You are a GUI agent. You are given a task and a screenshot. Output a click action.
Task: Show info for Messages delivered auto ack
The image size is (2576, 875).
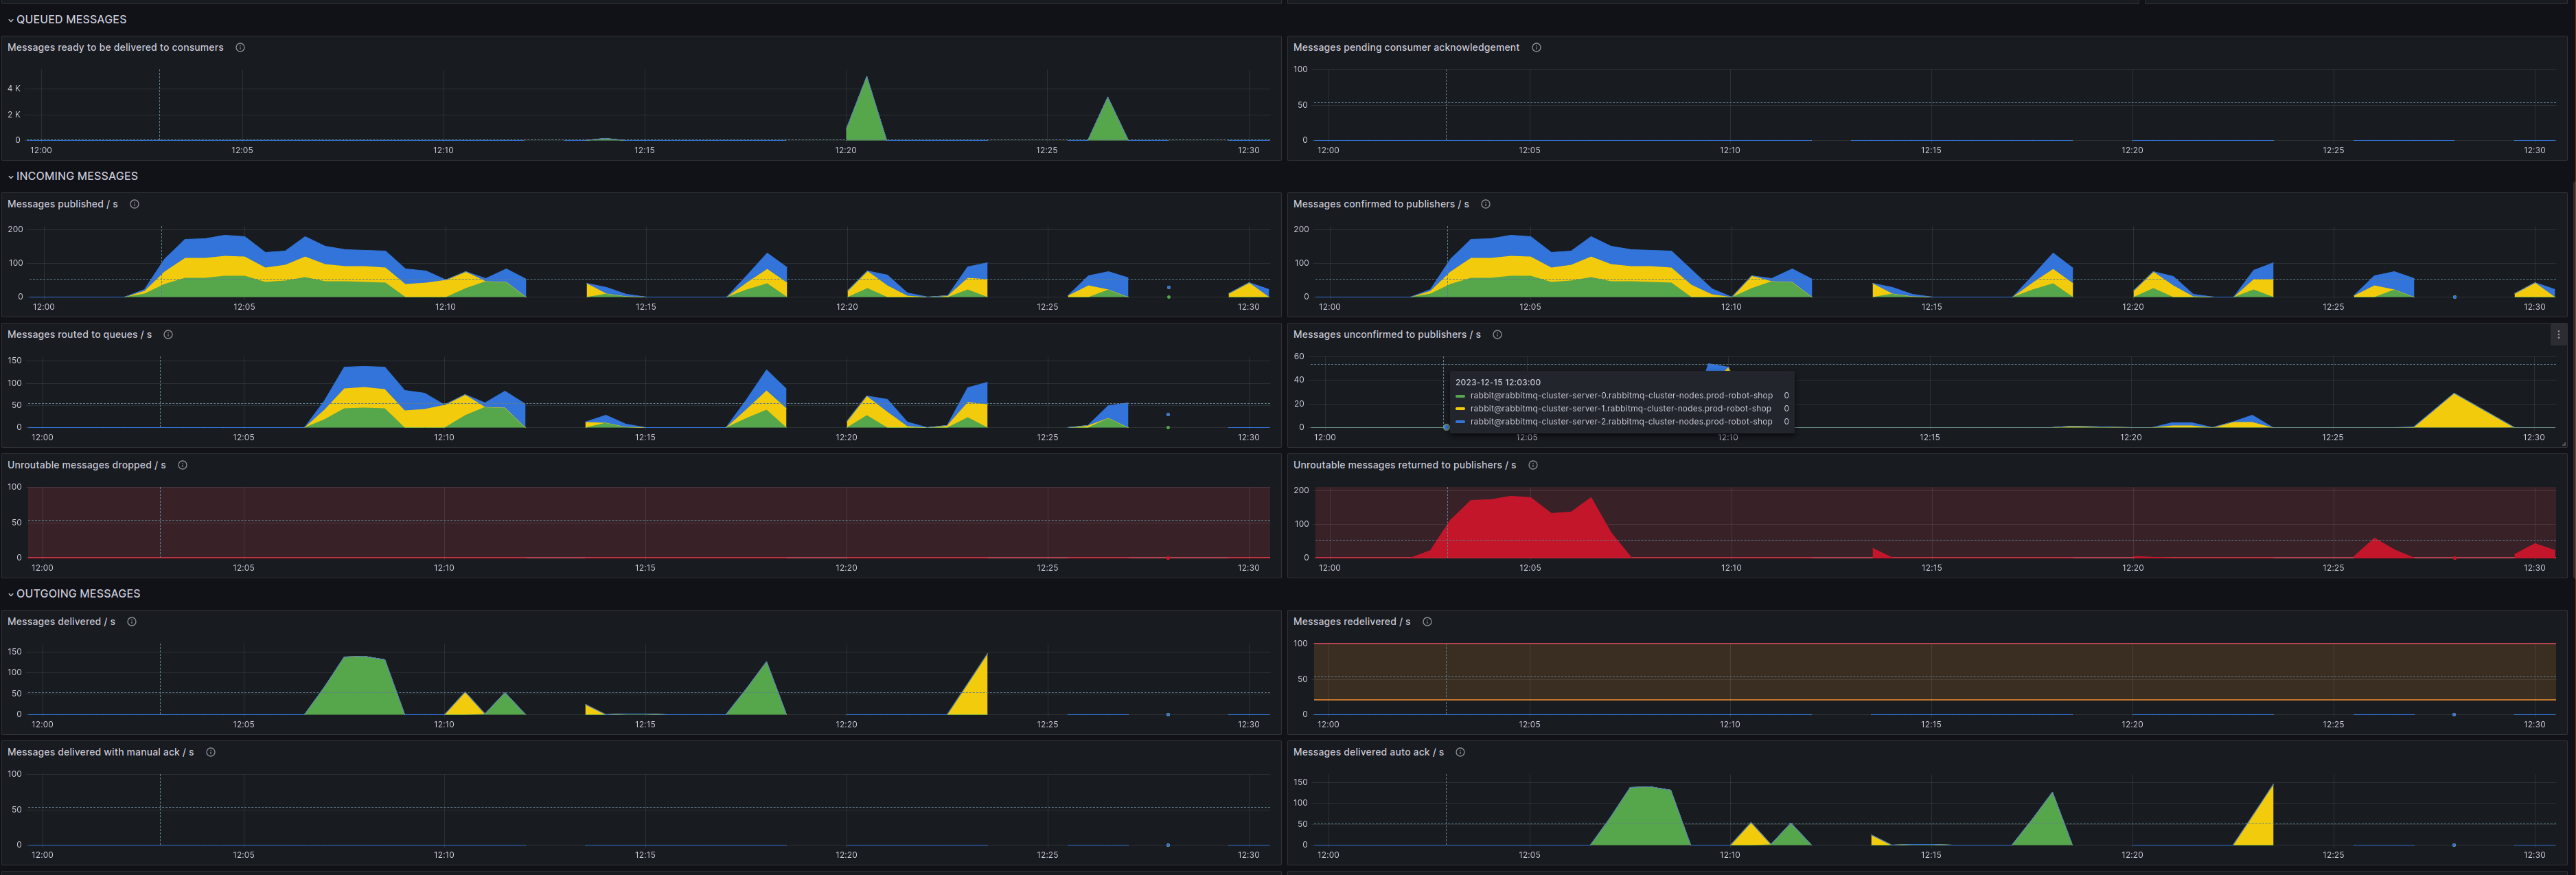1460,752
